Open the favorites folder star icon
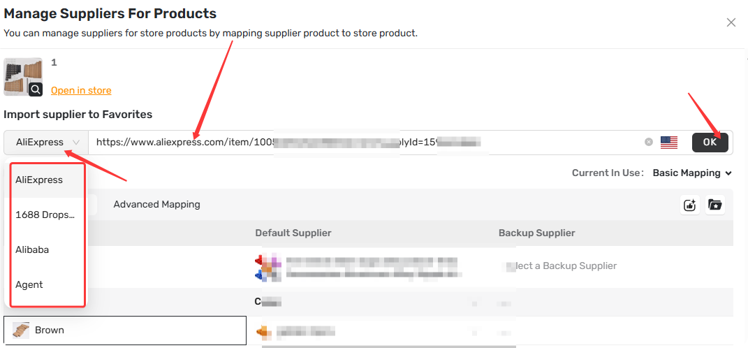748x348 pixels. pos(715,205)
